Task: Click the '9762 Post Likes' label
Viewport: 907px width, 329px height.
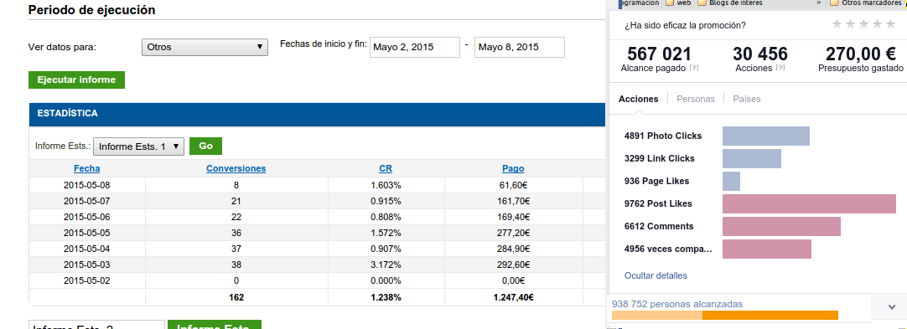Action: coord(658,203)
